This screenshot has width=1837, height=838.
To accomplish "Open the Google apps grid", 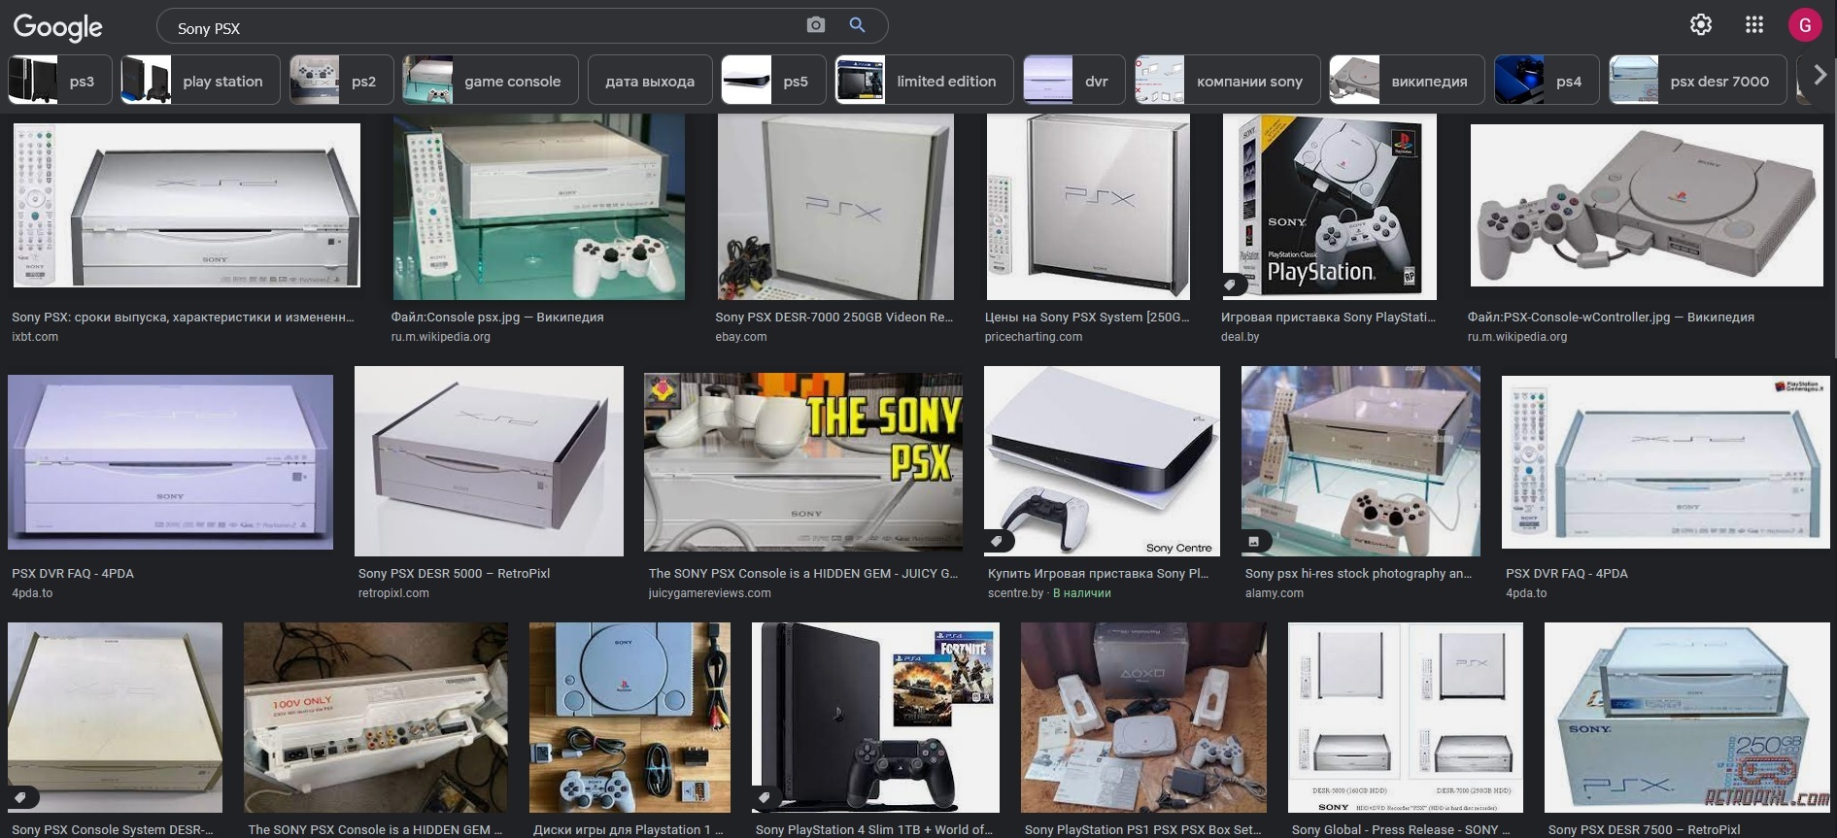I will (1754, 25).
